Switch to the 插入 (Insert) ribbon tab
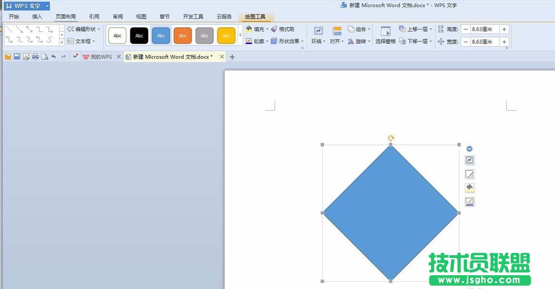Screen dimensions: 555x289 tap(37, 17)
